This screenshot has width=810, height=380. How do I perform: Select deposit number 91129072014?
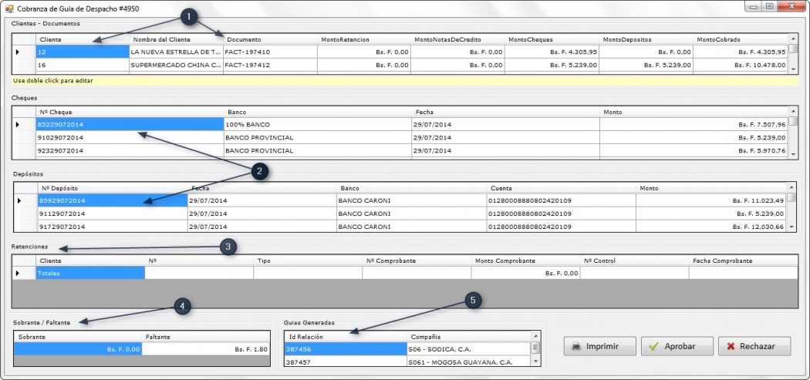point(113,214)
